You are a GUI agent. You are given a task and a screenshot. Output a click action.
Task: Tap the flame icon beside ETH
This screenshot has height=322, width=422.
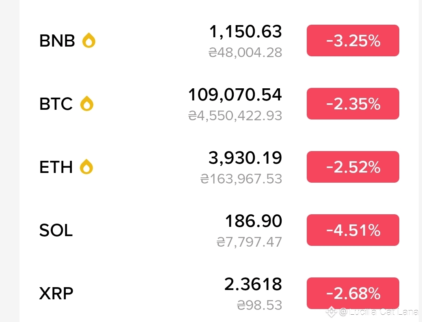pyautogui.click(x=86, y=166)
